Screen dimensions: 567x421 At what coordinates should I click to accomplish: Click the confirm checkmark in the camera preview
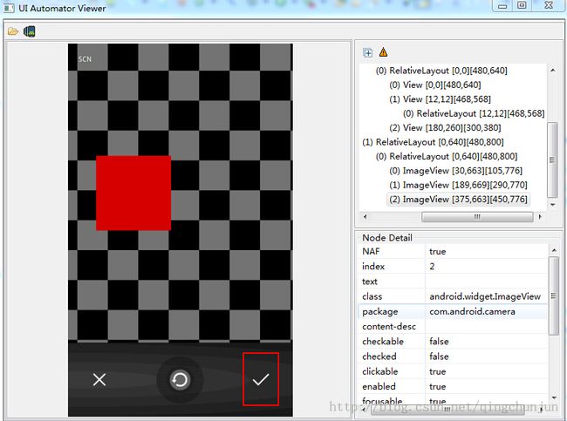coord(261,379)
